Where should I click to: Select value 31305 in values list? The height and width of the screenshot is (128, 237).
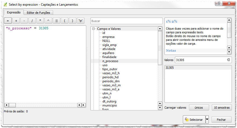click(170, 68)
